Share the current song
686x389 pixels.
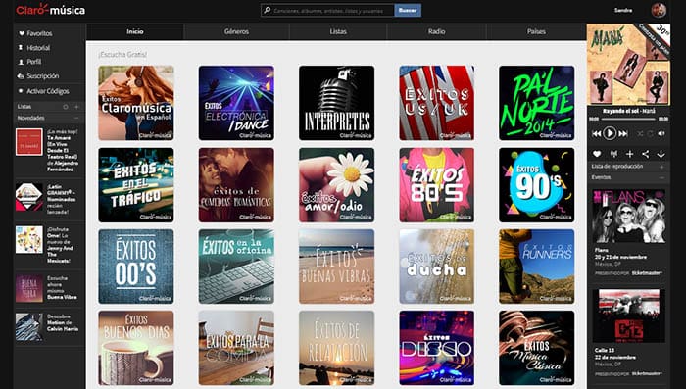(645, 154)
